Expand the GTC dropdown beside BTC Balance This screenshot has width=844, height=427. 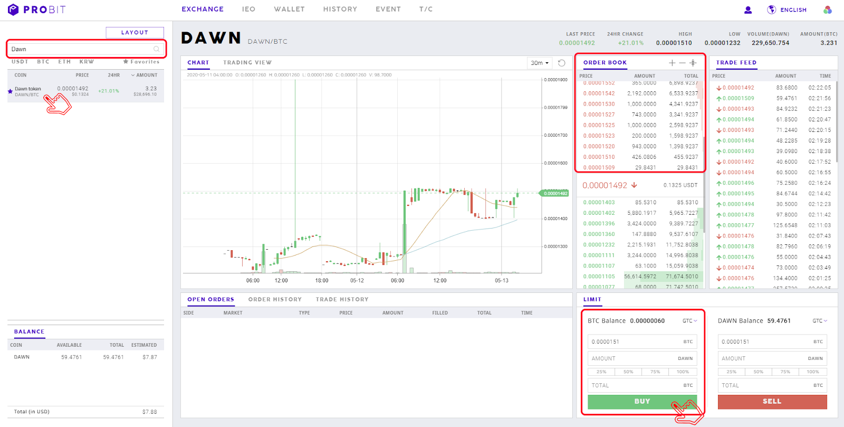pos(690,321)
